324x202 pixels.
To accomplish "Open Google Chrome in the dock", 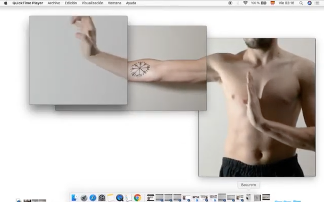I will point(137,198).
